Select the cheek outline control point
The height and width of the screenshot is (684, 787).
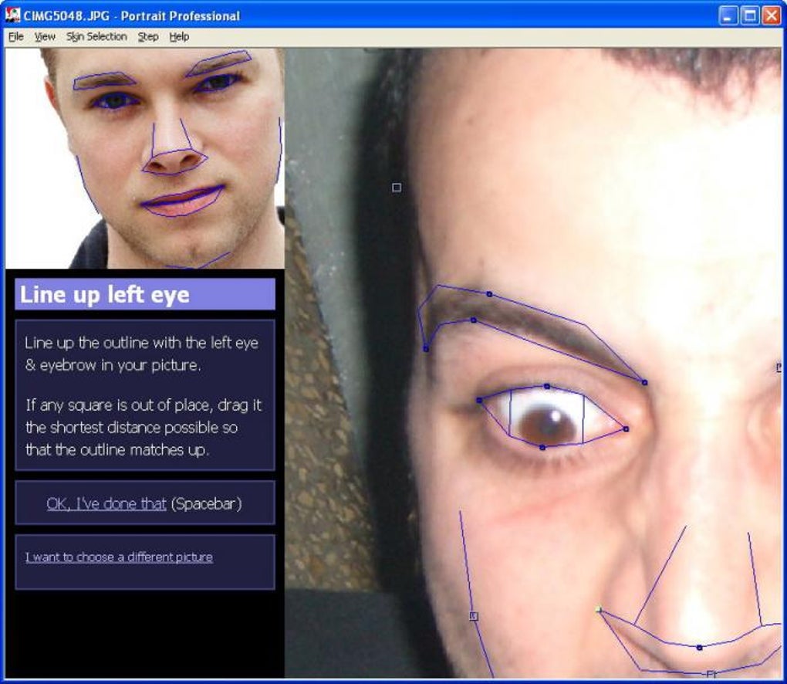[473, 616]
